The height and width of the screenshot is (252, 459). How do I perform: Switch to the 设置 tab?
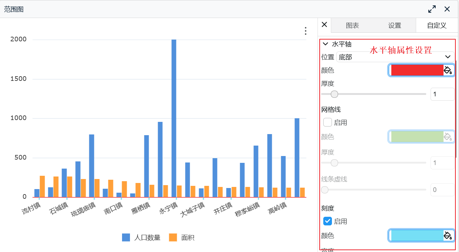tap(395, 25)
